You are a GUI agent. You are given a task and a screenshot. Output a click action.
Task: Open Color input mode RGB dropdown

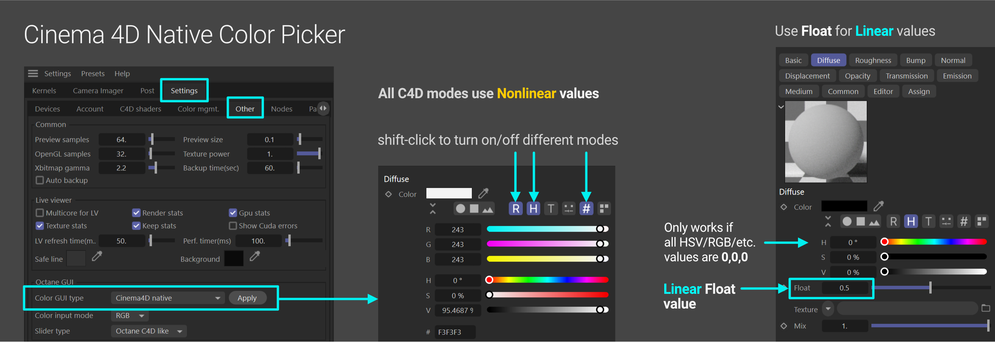[129, 316]
